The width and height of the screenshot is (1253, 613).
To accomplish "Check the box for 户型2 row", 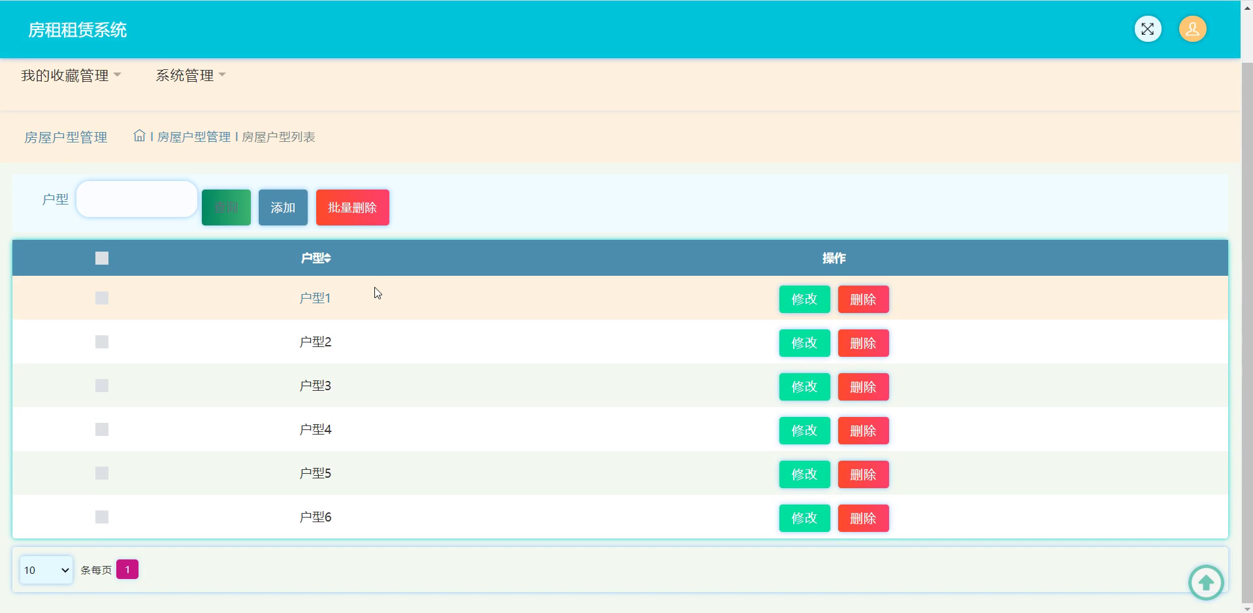I will 102,342.
